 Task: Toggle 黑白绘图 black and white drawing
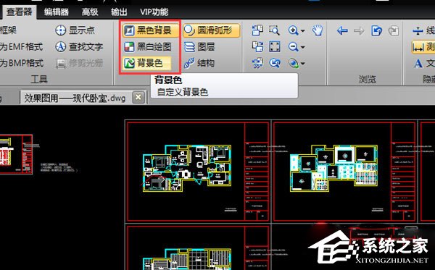pos(148,47)
